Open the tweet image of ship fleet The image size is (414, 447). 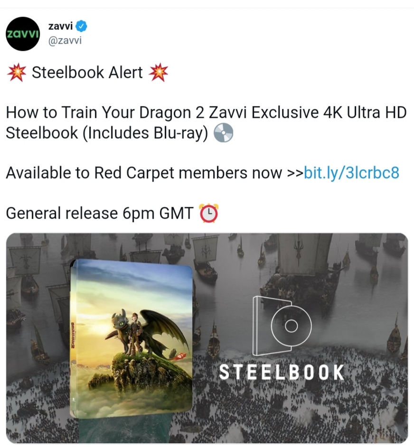[207, 338]
